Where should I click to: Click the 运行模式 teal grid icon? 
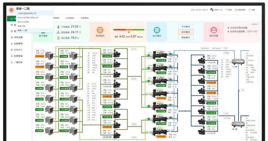pyautogui.click(x=157, y=30)
